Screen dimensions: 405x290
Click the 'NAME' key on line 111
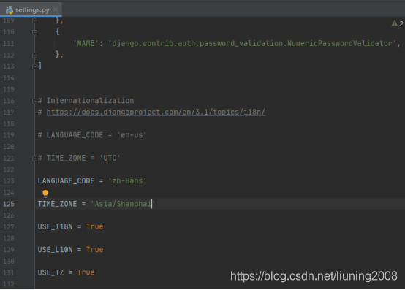[86, 43]
